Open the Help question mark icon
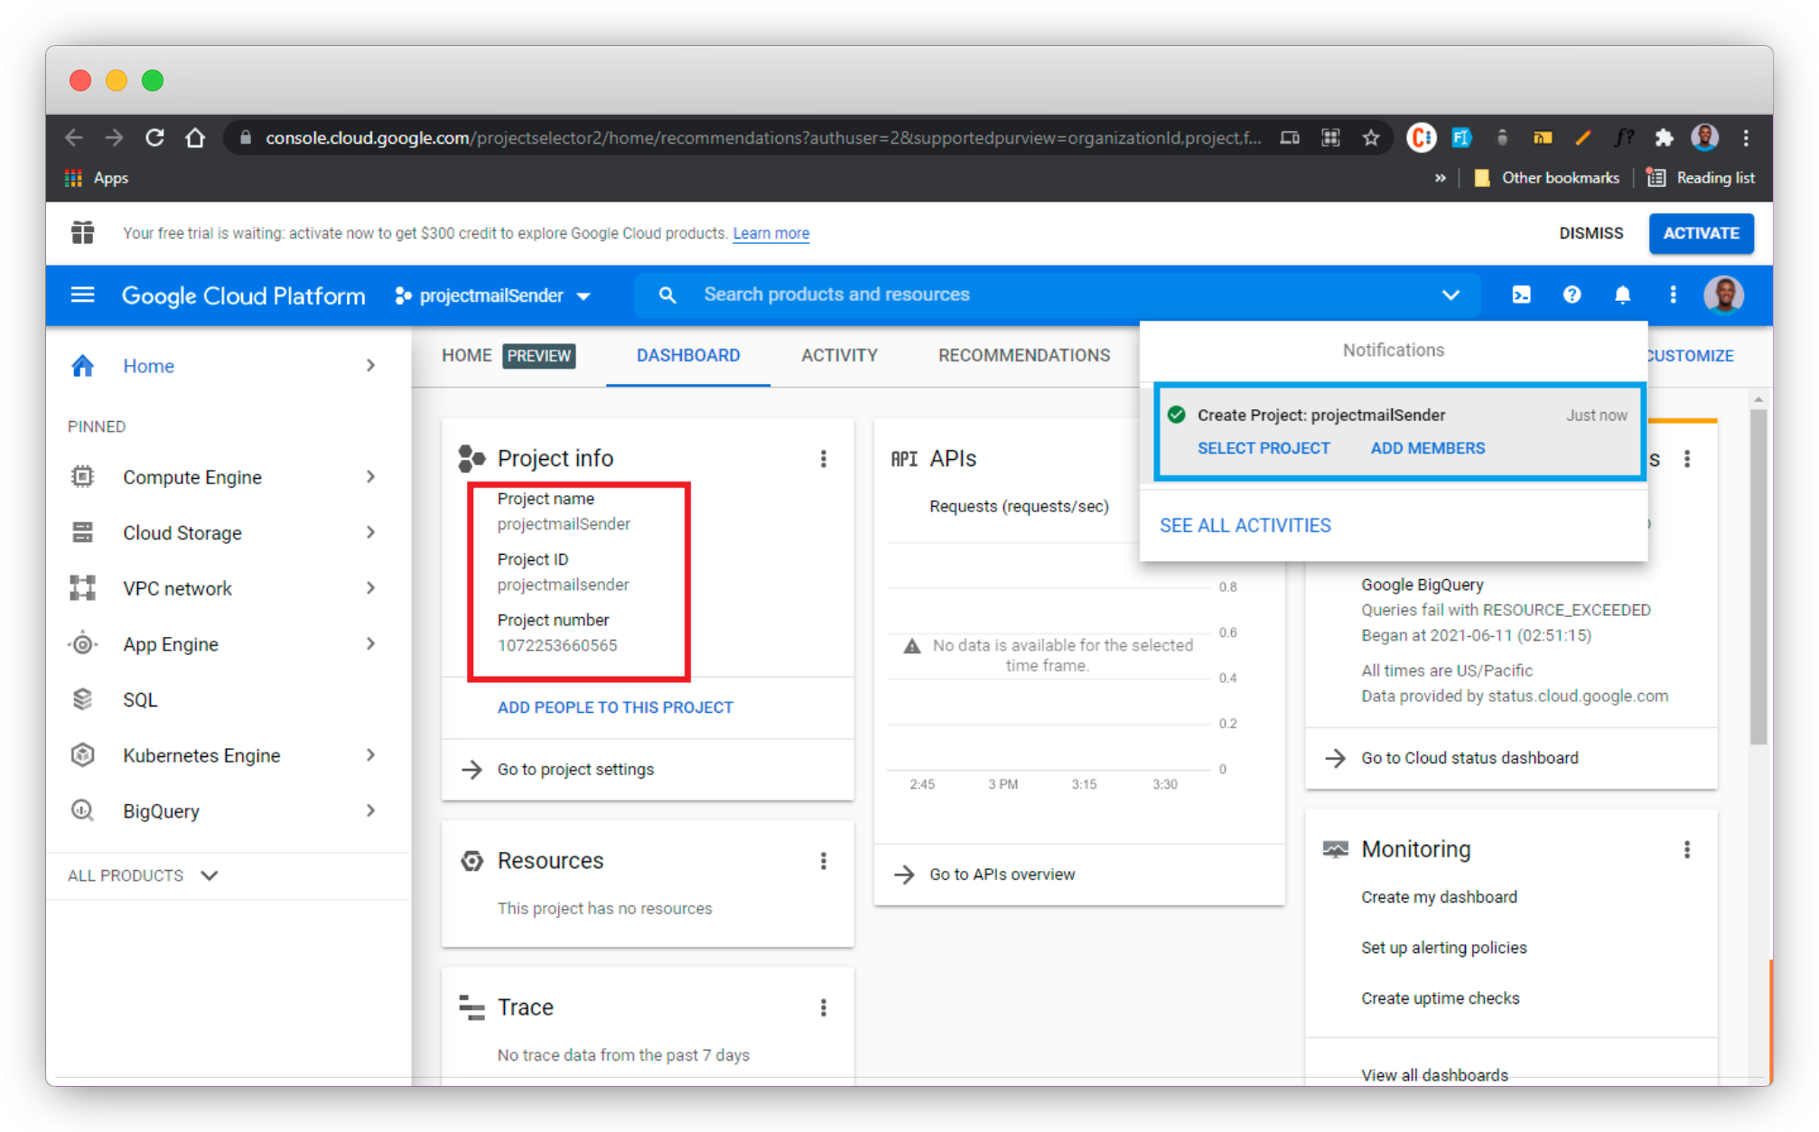This screenshot has width=1819, height=1132. [1572, 295]
